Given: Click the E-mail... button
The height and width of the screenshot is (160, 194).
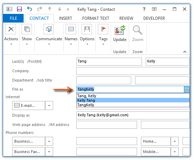Looking at the screenshot, I should click(28, 106).
